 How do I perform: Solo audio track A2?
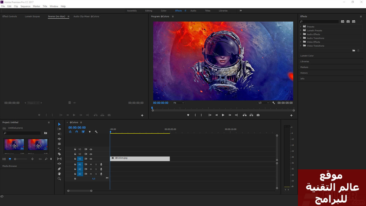pyautogui.click(x=96, y=169)
